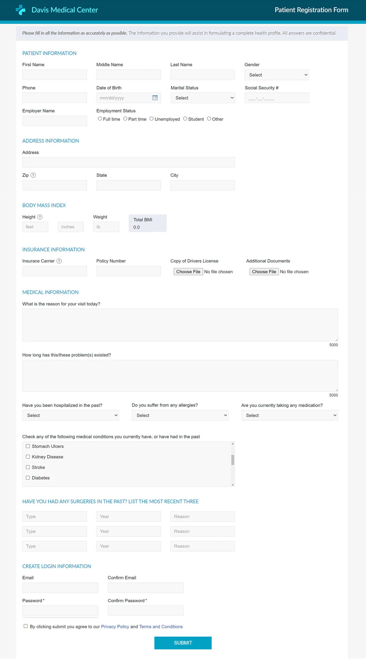Expand the Marital Status dropdown

tap(203, 98)
